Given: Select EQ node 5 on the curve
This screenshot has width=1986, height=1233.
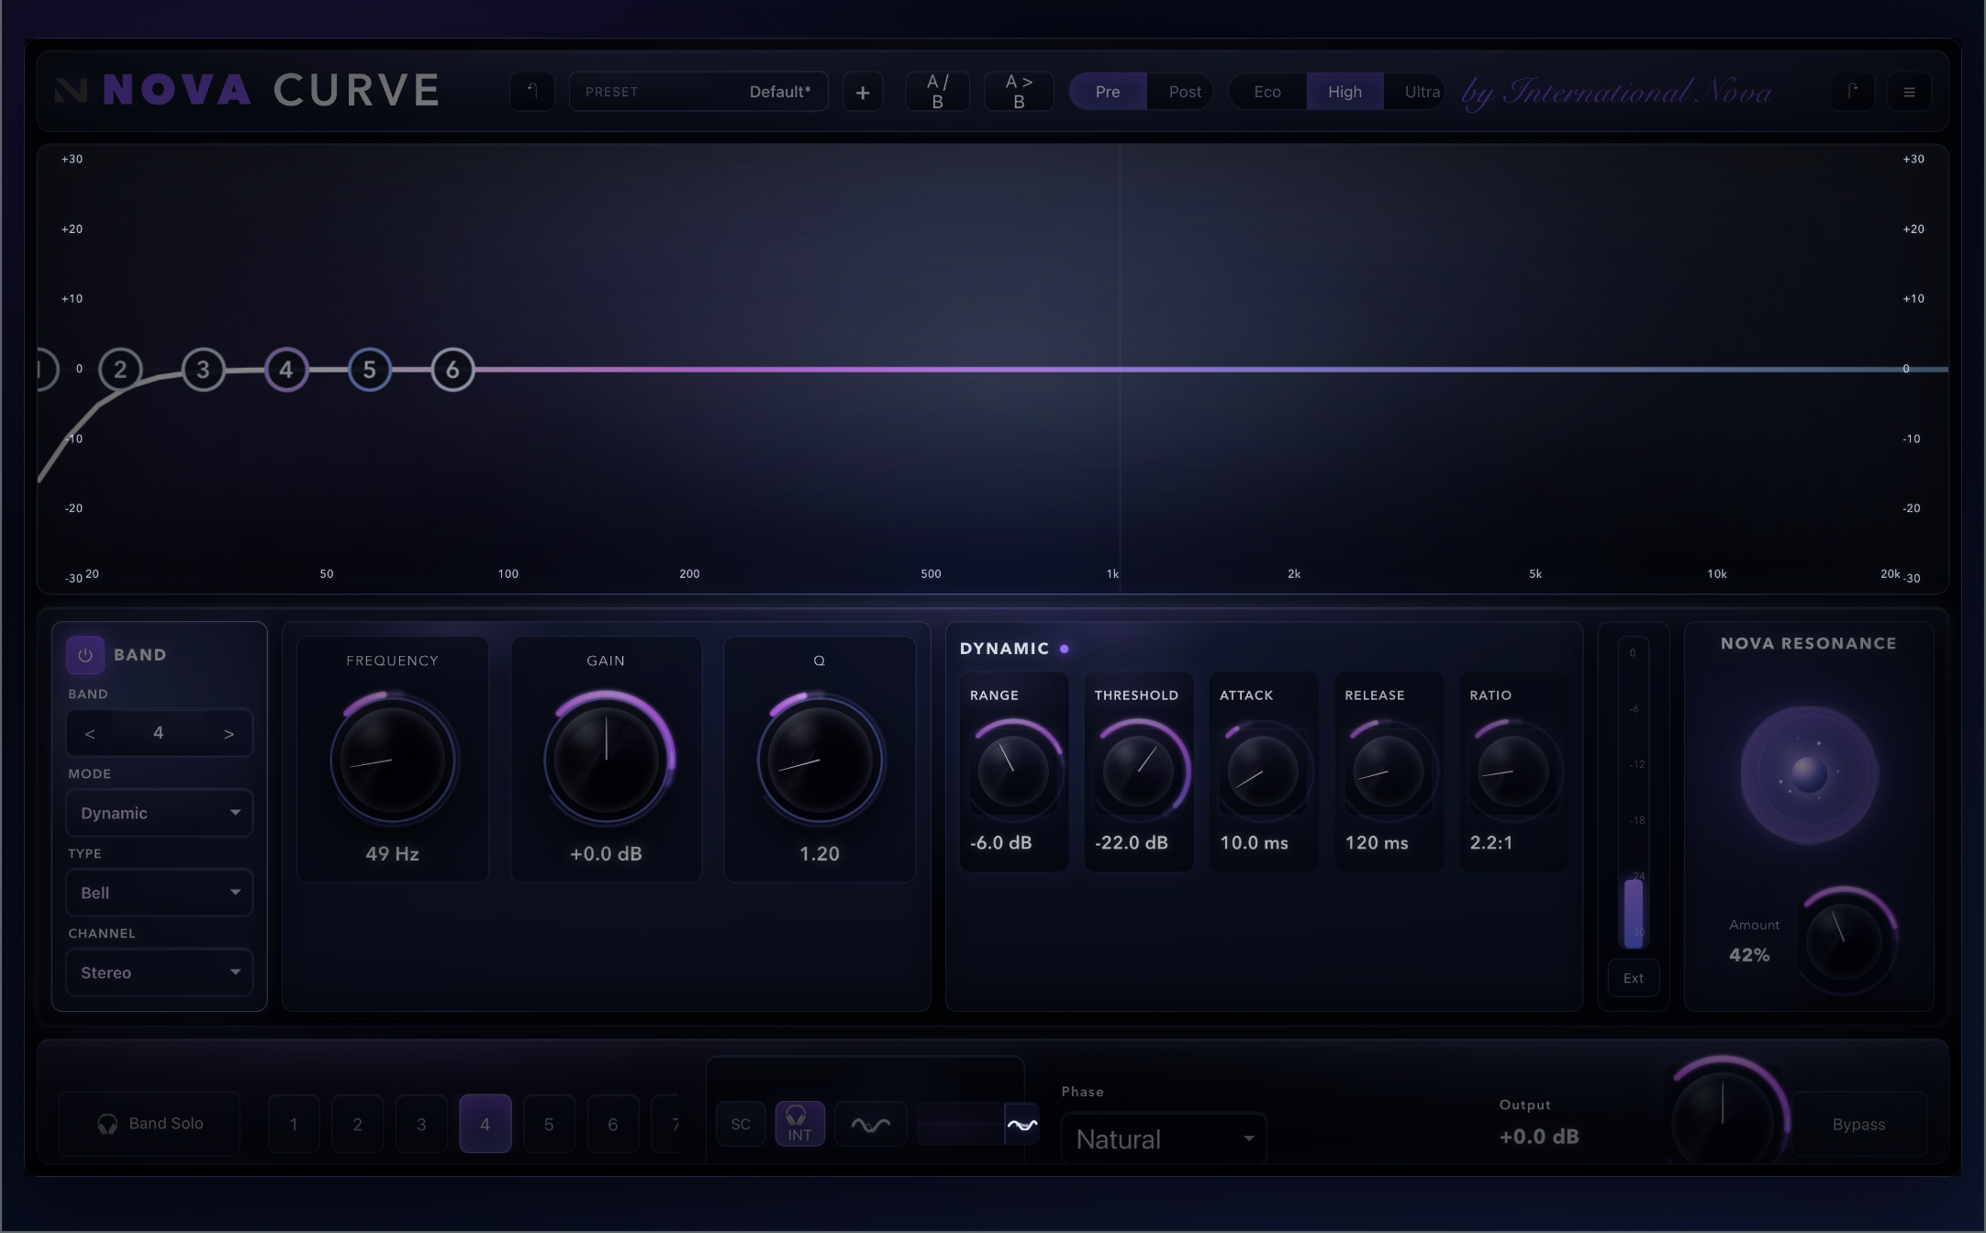Looking at the screenshot, I should tap(369, 370).
